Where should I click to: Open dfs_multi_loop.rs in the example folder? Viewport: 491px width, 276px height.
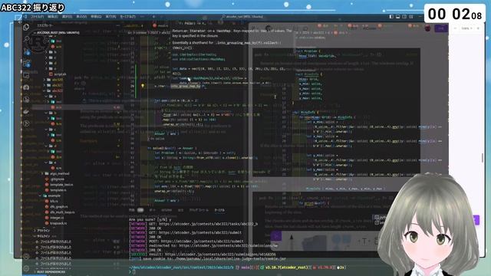click(x=60, y=212)
